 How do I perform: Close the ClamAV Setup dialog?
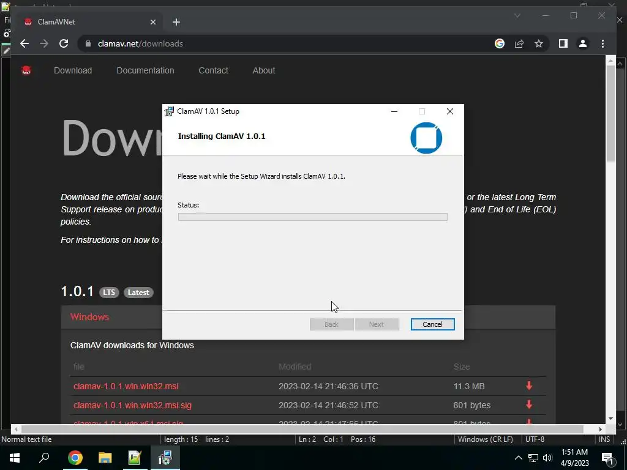click(450, 111)
